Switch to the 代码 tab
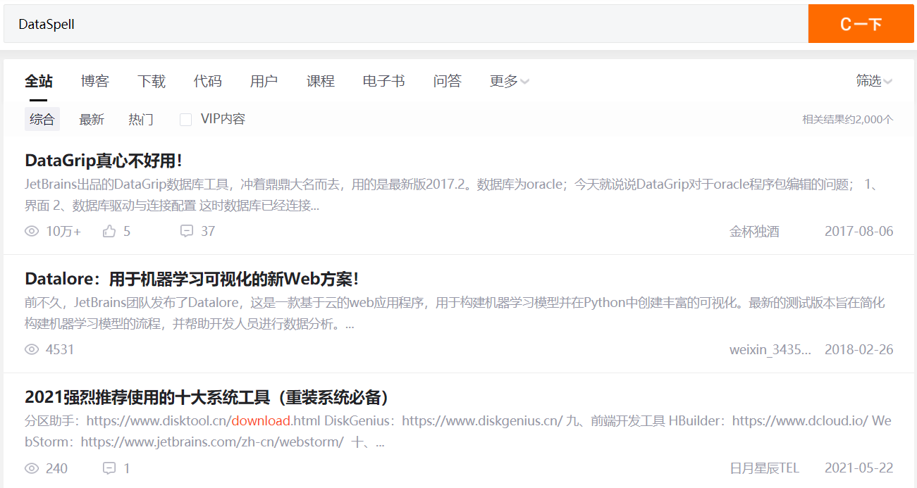 pos(208,81)
